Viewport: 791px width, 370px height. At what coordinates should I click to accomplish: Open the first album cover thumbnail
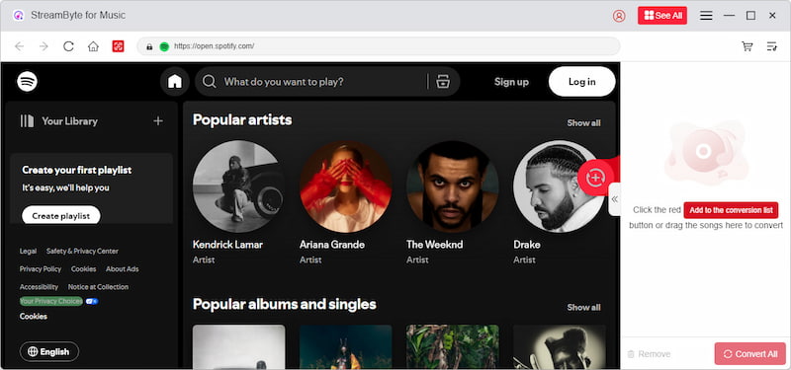click(x=238, y=347)
